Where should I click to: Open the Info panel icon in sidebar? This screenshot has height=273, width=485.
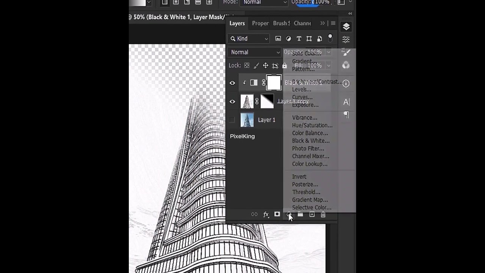[x=346, y=83]
